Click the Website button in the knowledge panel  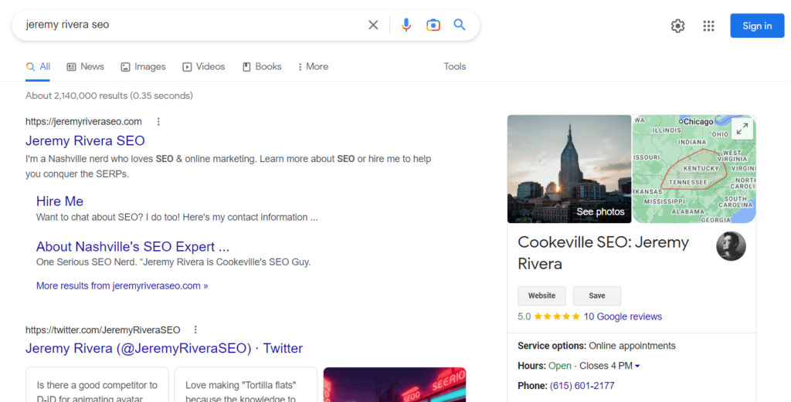pyautogui.click(x=541, y=296)
